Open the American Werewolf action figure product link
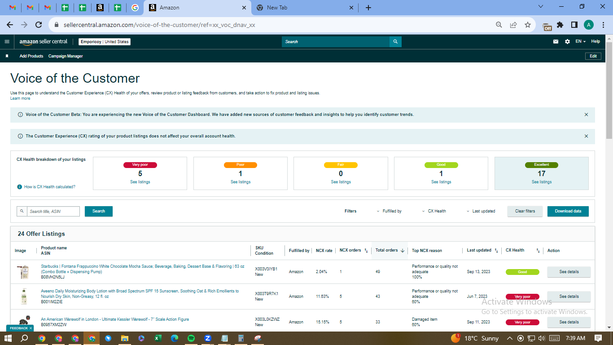The width and height of the screenshot is (613, 345). pos(115,319)
